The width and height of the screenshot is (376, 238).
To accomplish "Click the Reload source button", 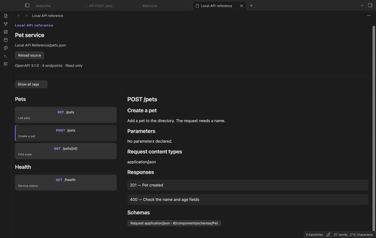I will (29, 55).
